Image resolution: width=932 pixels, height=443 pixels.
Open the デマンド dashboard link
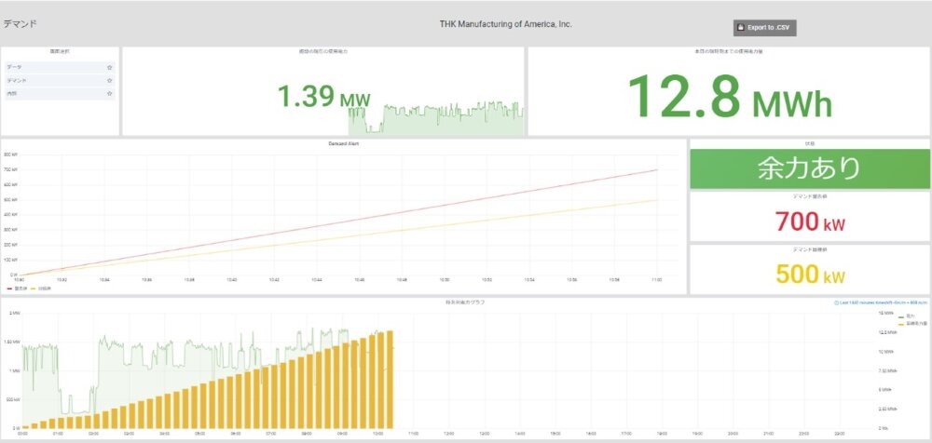[x=17, y=81]
